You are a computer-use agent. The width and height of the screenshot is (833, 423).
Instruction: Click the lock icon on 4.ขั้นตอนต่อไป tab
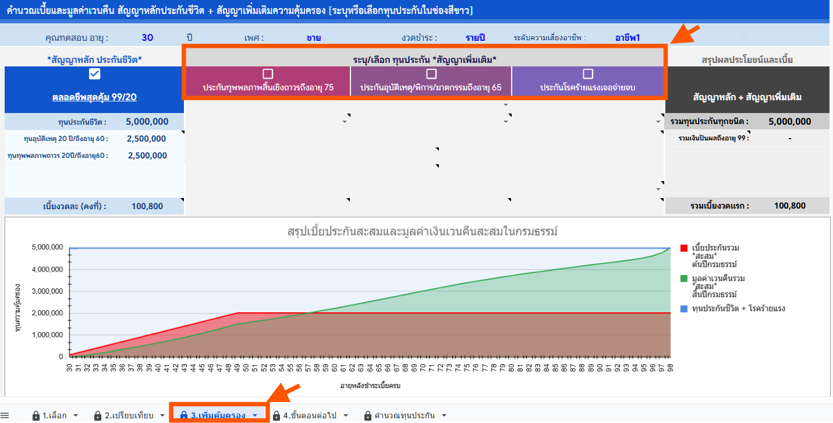[x=277, y=415]
